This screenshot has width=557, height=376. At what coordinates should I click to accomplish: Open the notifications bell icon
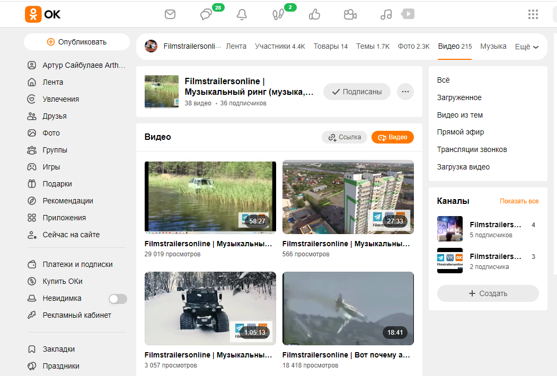(x=242, y=14)
